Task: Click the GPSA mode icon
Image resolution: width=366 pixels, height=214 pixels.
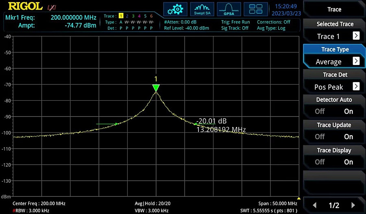Action: [x=229, y=9]
